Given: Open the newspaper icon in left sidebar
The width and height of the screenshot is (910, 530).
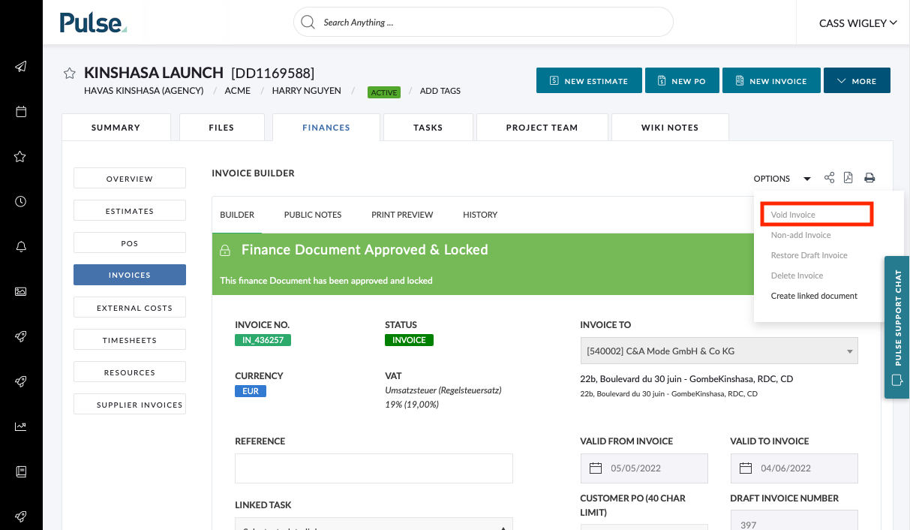Looking at the screenshot, I should [21, 471].
